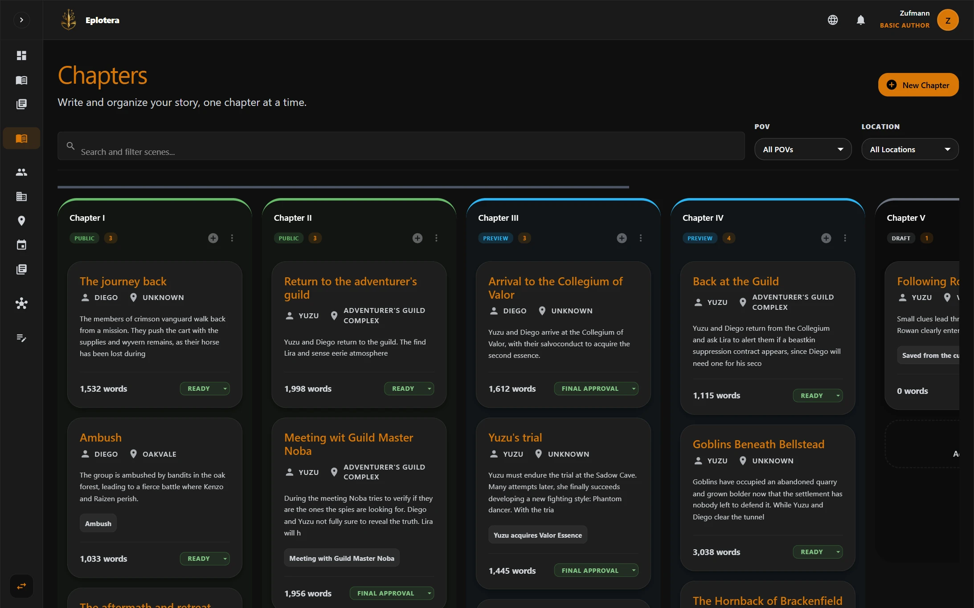Open The journey back scene
This screenshot has width=974, height=608.
123,281
